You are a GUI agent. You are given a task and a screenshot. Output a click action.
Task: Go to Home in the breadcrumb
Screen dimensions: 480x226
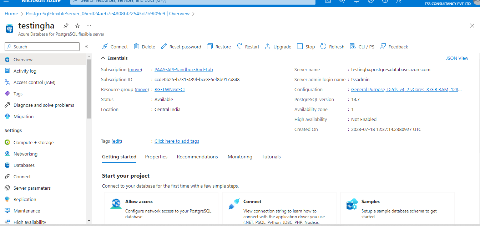tap(11, 14)
